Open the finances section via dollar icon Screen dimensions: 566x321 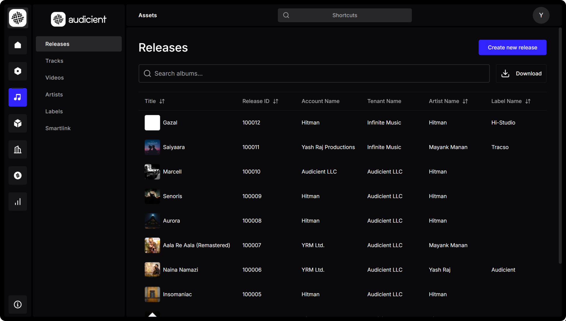pyautogui.click(x=18, y=175)
